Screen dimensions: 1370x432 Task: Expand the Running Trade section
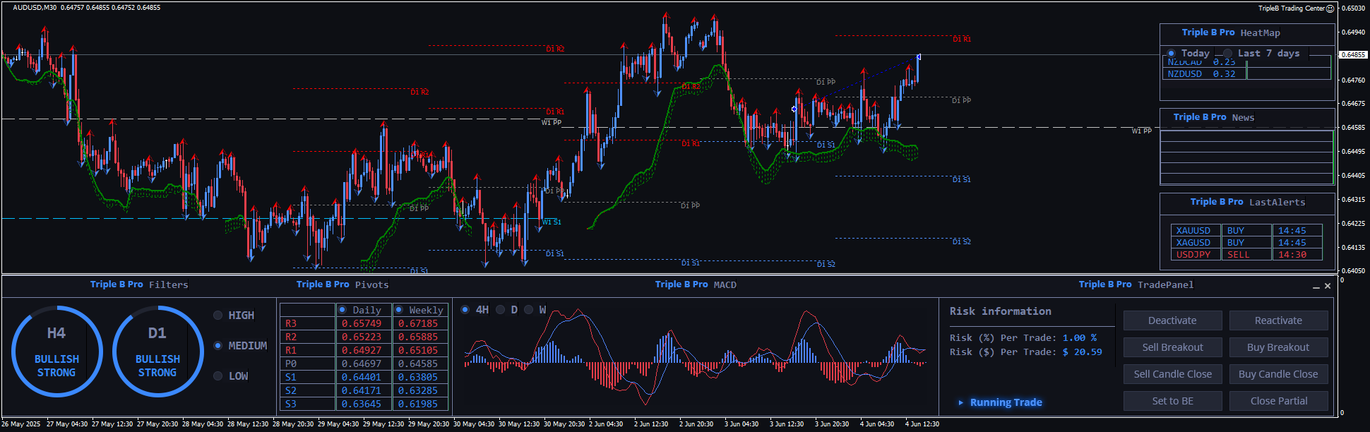[960, 402]
